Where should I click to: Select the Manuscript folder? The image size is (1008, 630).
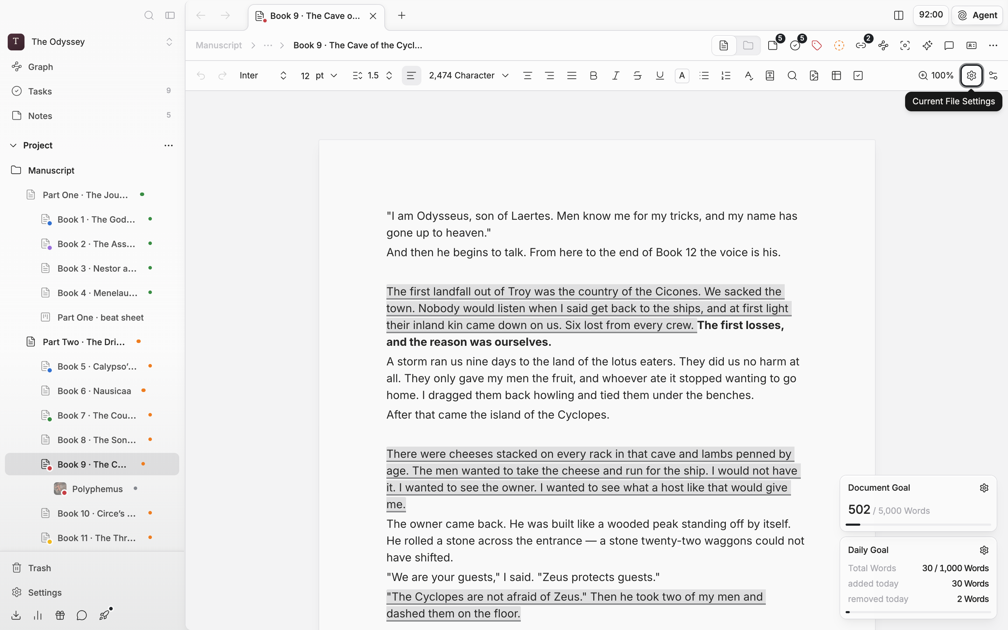tap(92, 170)
